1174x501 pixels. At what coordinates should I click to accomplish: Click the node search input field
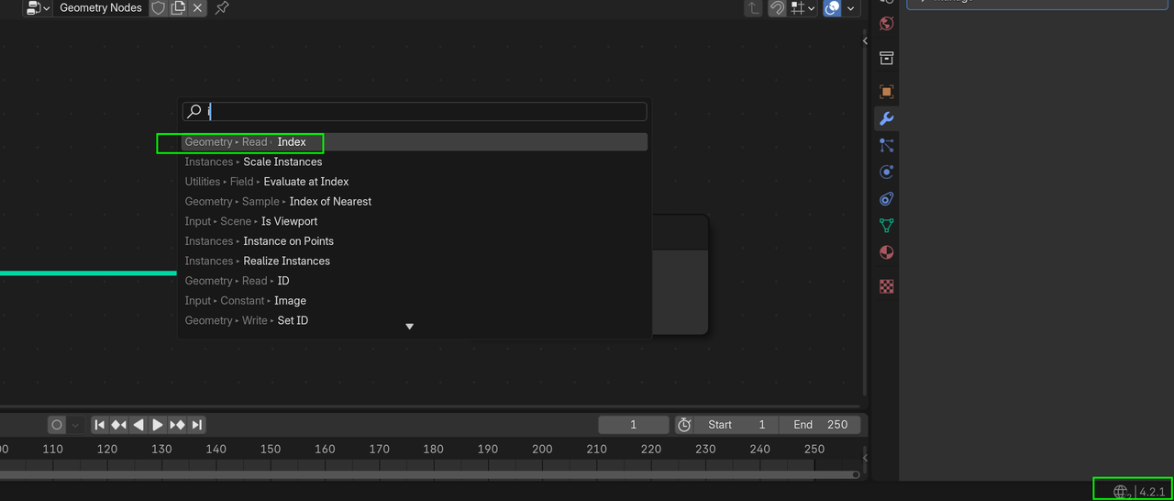[x=415, y=111]
